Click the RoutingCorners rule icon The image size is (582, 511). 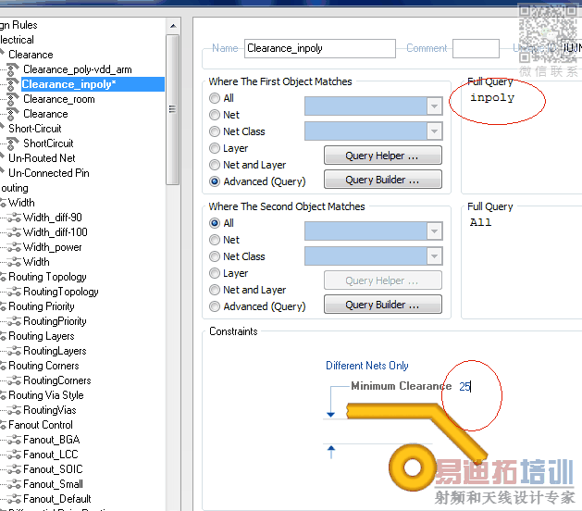(x=14, y=380)
